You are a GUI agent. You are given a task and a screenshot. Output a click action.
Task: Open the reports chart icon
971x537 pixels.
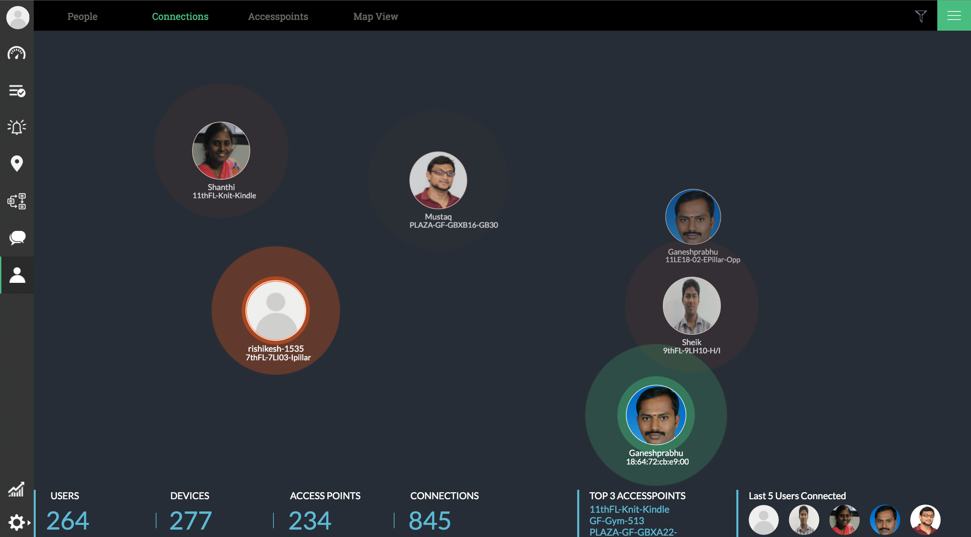click(x=17, y=489)
